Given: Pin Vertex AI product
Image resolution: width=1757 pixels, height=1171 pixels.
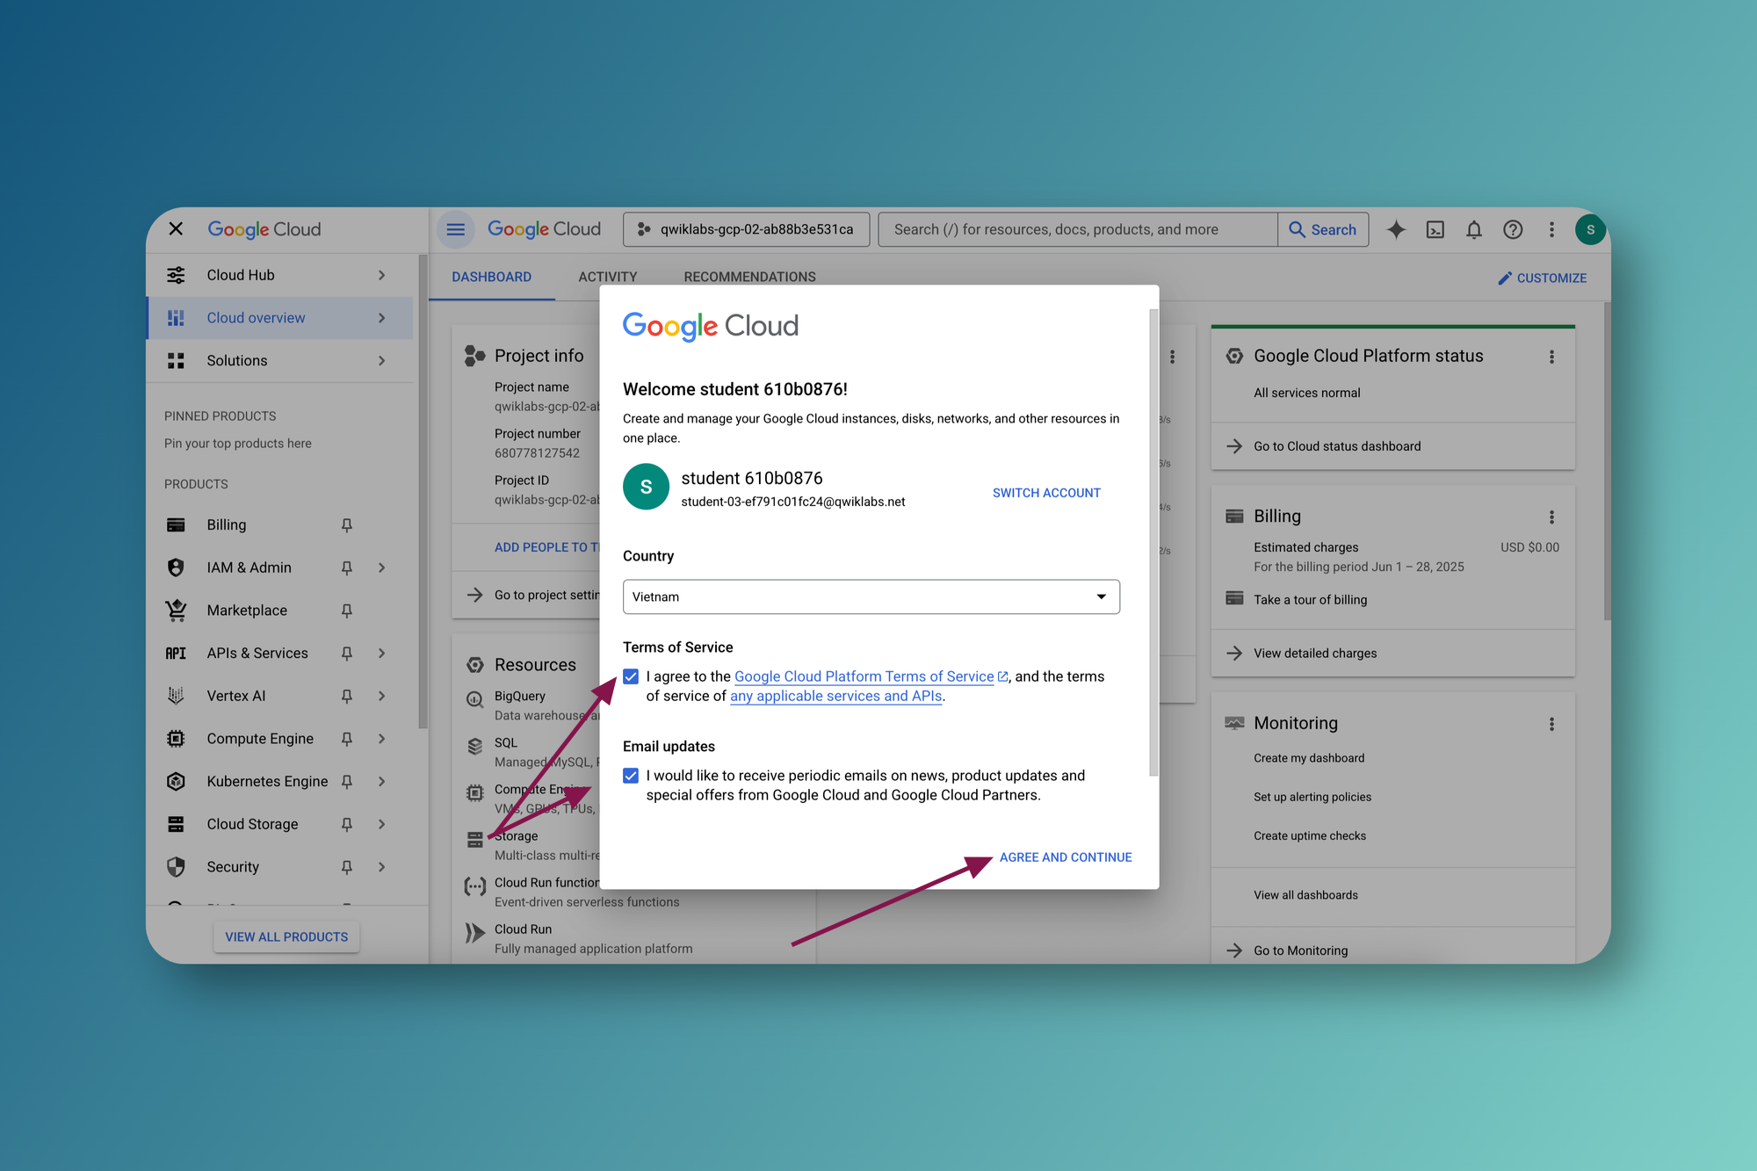Looking at the screenshot, I should (x=347, y=696).
